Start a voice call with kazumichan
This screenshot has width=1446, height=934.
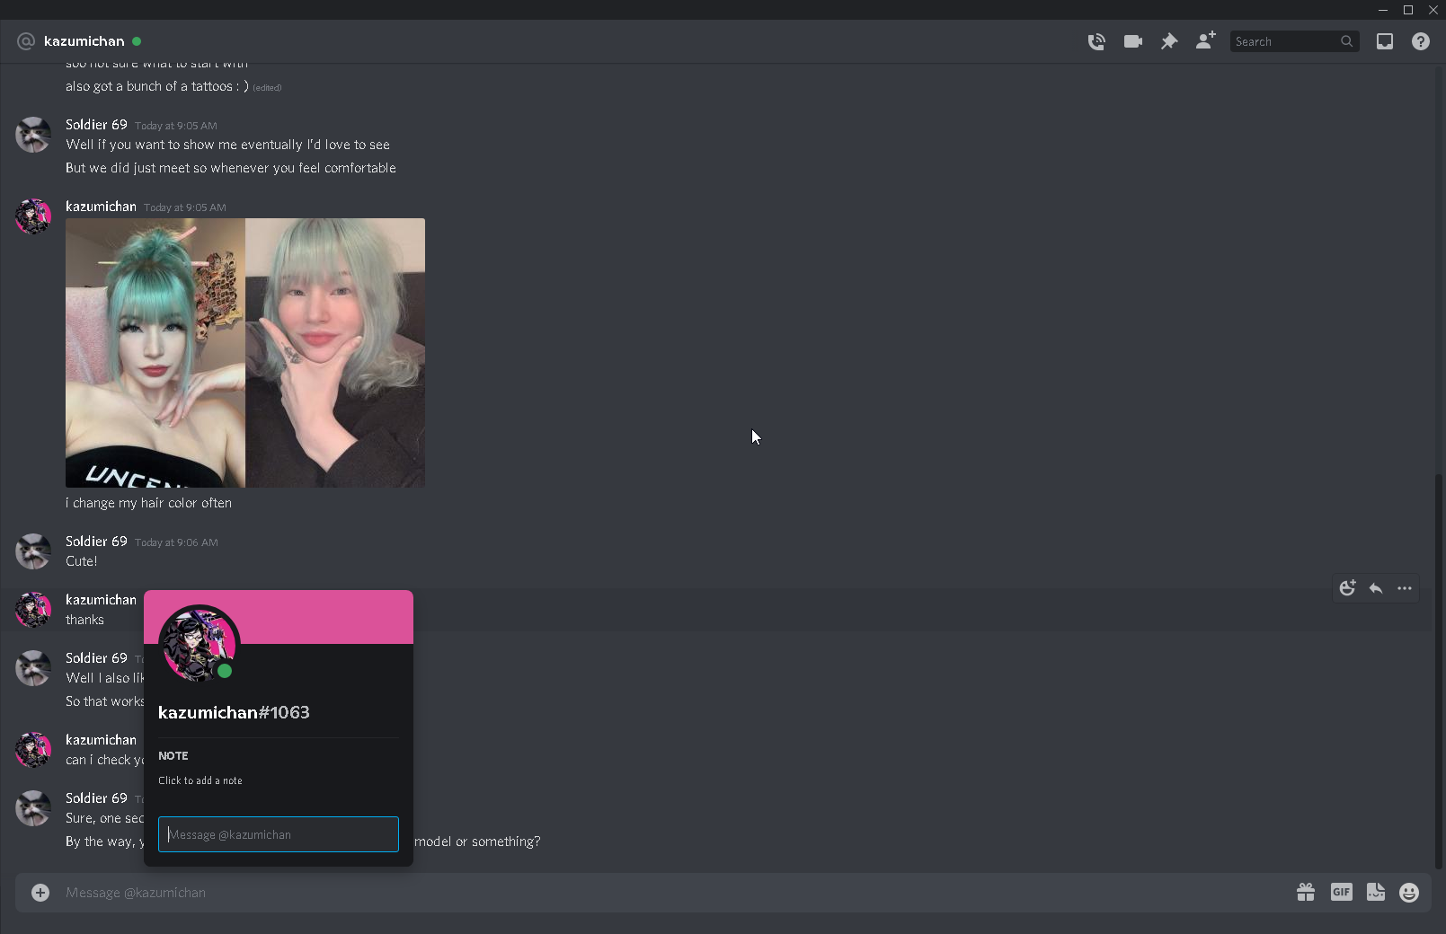1096,41
